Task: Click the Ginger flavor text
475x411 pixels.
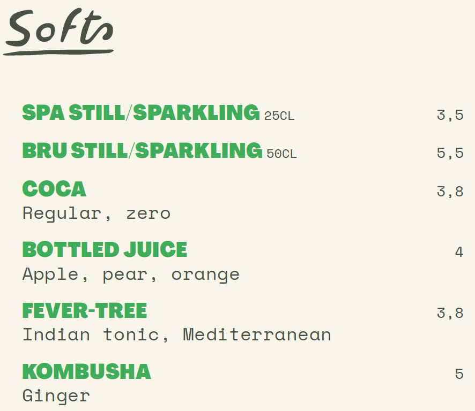Action: point(56,396)
